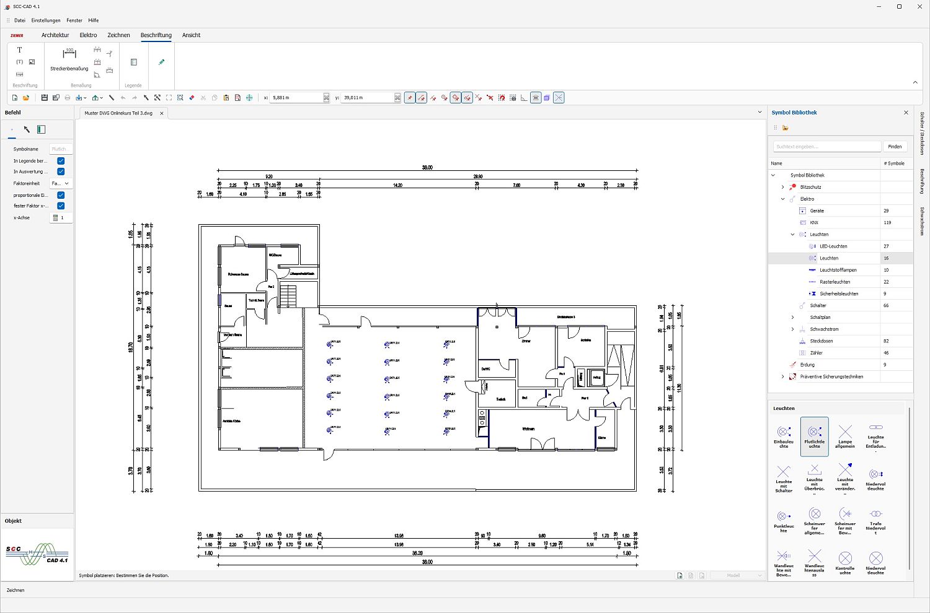Click inside the Suchtext search field
This screenshot has width=930, height=613.
tap(825, 146)
